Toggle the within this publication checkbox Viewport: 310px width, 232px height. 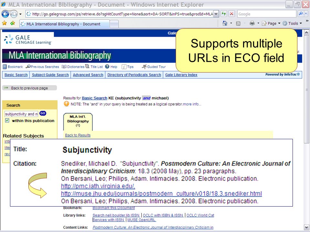tap(7, 120)
